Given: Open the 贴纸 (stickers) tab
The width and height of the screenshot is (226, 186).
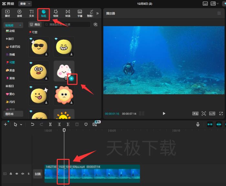Looking at the screenshot, I should 43,13.
